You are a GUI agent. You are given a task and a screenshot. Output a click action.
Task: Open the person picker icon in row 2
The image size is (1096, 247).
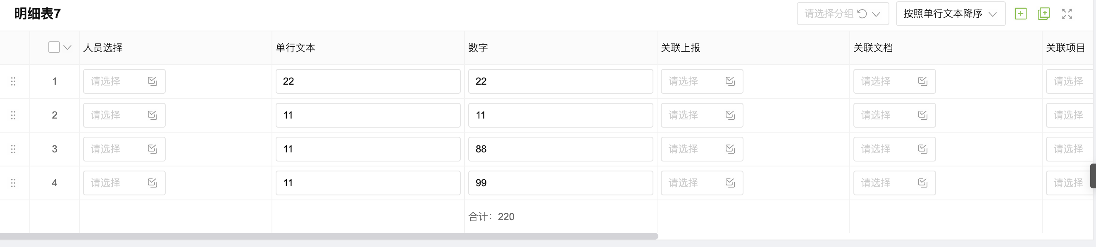coord(152,115)
